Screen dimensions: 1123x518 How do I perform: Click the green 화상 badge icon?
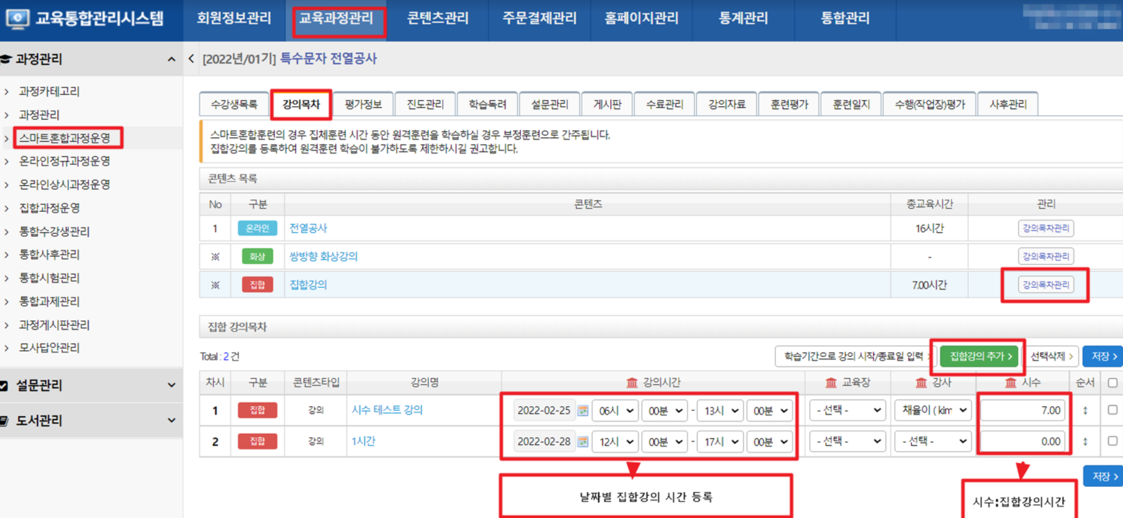click(x=257, y=256)
